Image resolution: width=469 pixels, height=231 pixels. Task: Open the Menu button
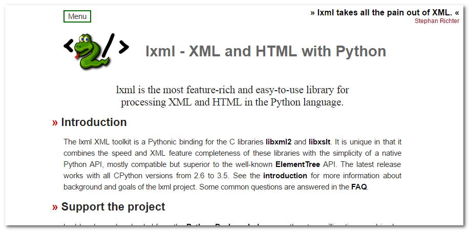tap(77, 16)
